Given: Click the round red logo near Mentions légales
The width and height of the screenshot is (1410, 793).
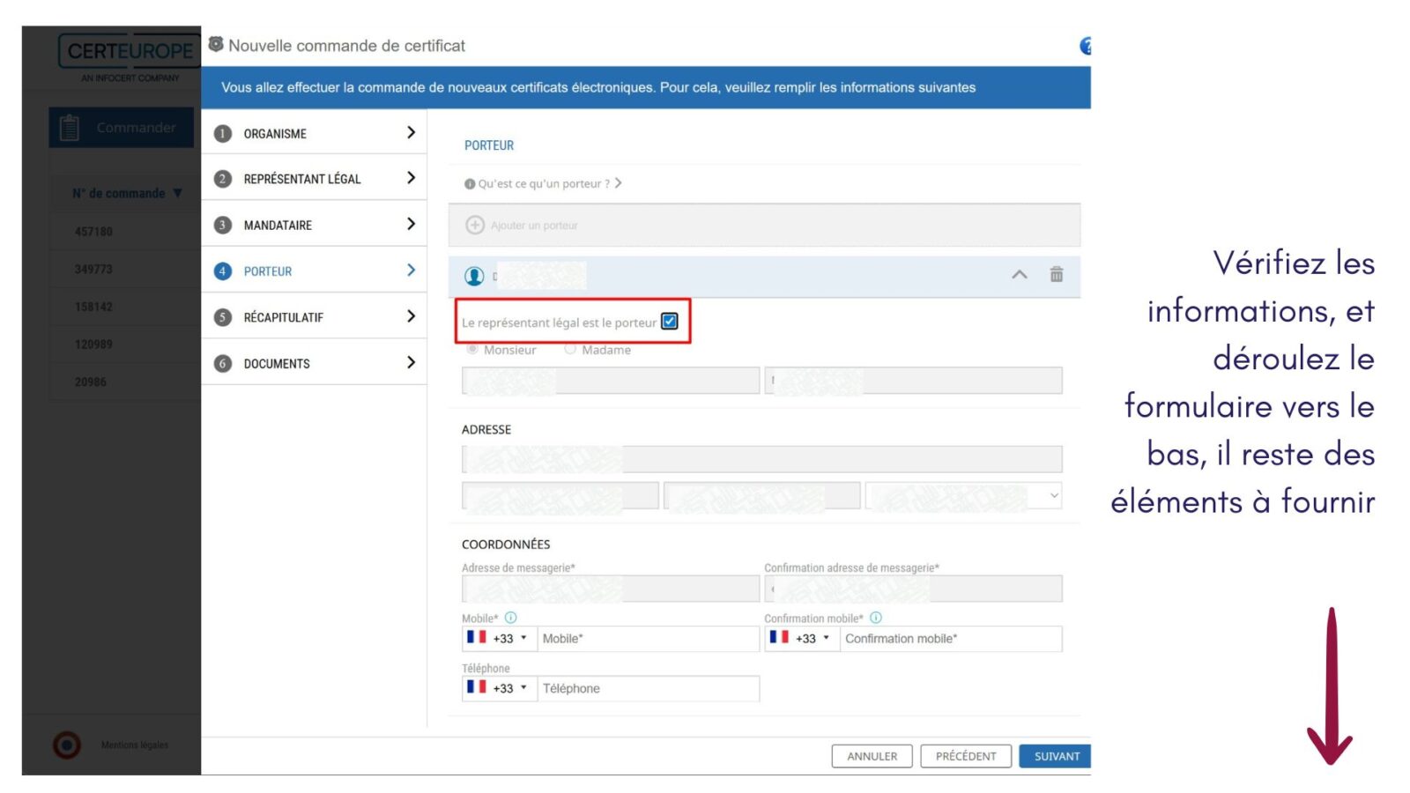Looking at the screenshot, I should pyautogui.click(x=67, y=745).
